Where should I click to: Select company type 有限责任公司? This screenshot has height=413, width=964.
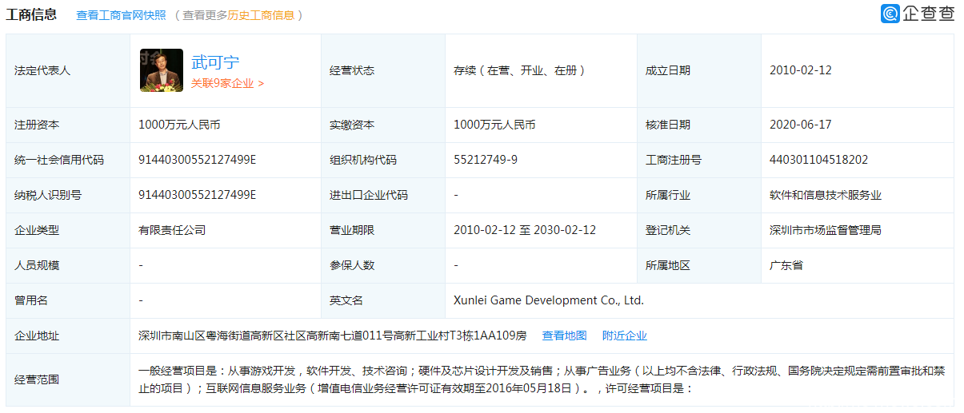tap(172, 230)
